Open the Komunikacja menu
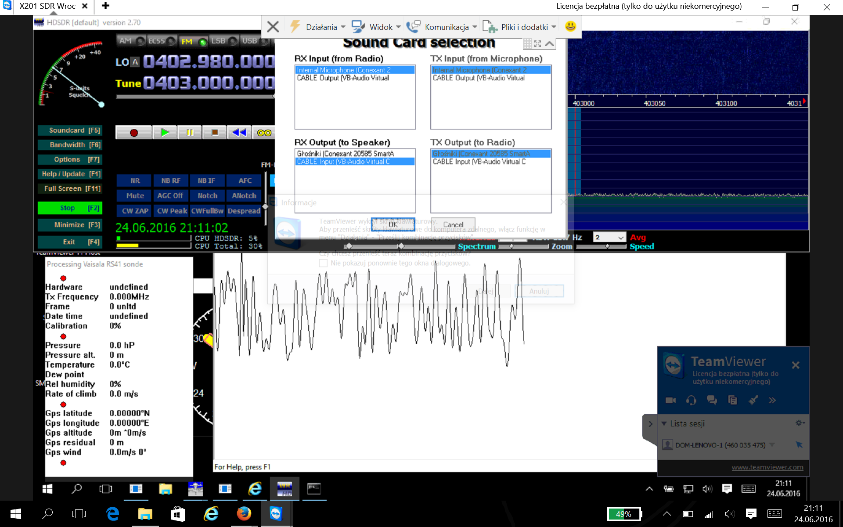The width and height of the screenshot is (843, 527). pos(442,27)
